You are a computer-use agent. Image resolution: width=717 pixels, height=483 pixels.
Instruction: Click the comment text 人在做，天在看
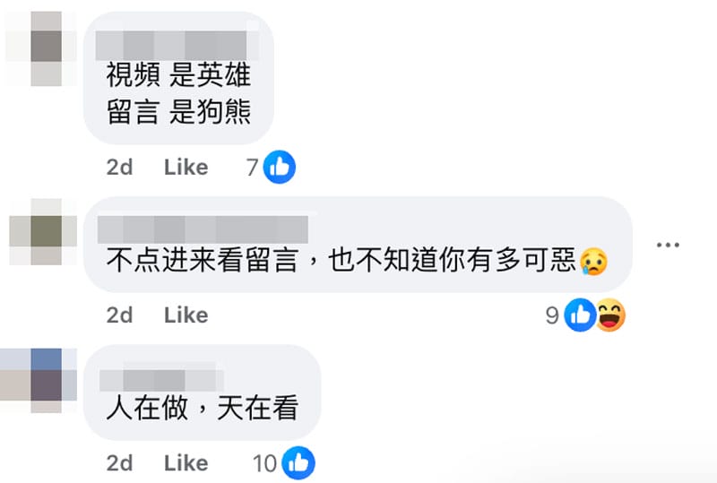tap(203, 408)
